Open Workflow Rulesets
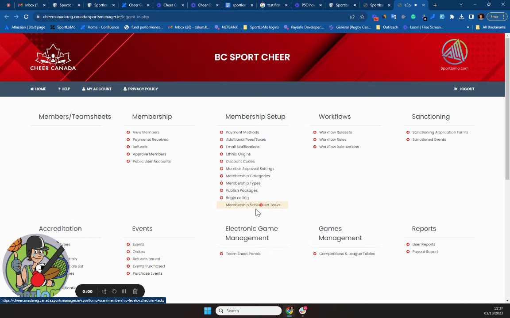The height and width of the screenshot is (318, 510). [335, 132]
